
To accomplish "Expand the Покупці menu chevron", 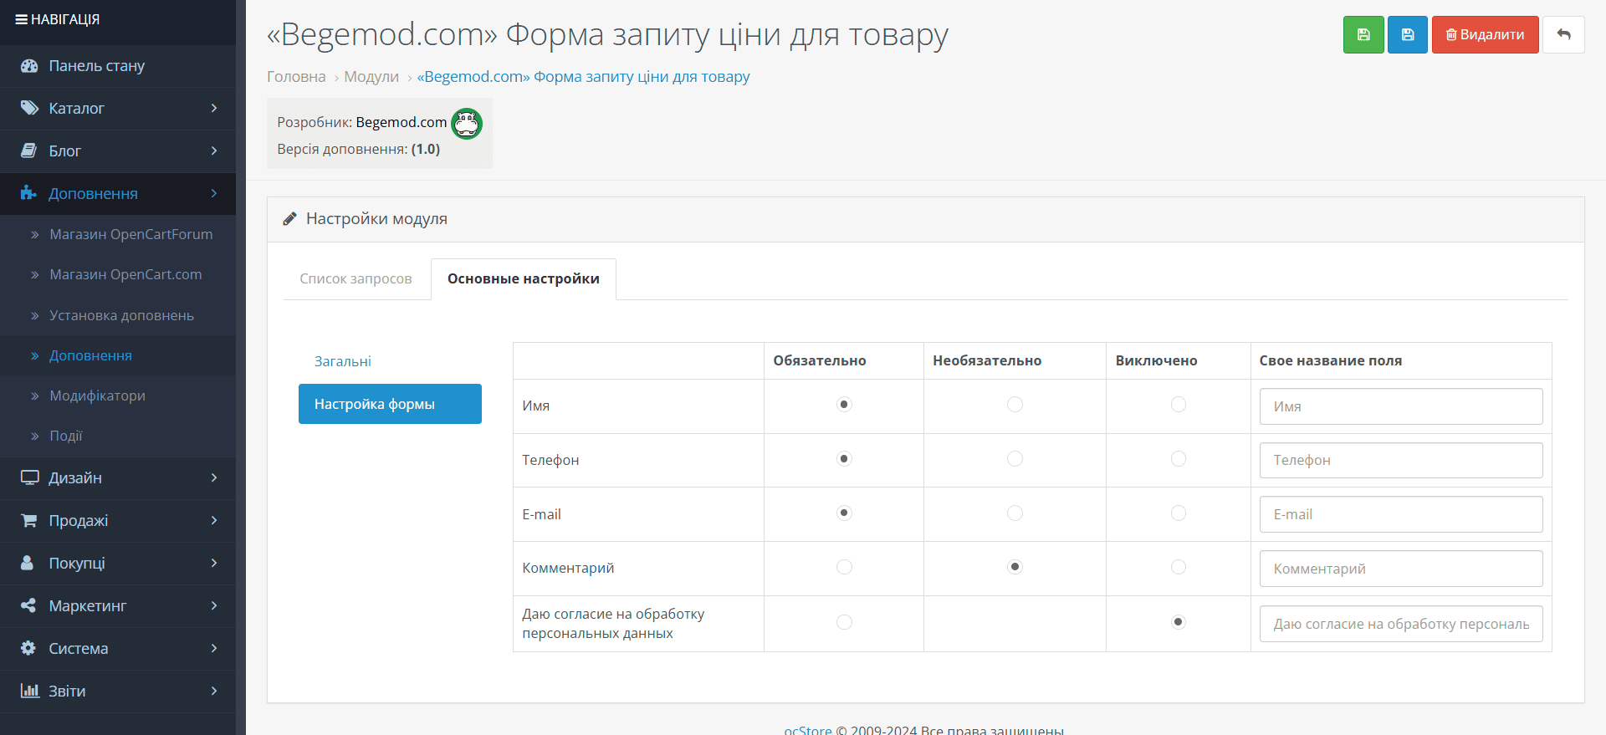I will [214, 564].
